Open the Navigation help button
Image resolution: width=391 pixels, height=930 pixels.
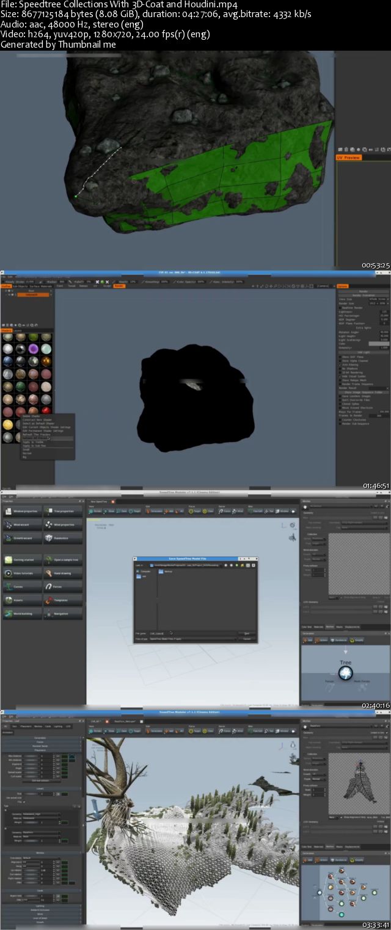(63, 614)
